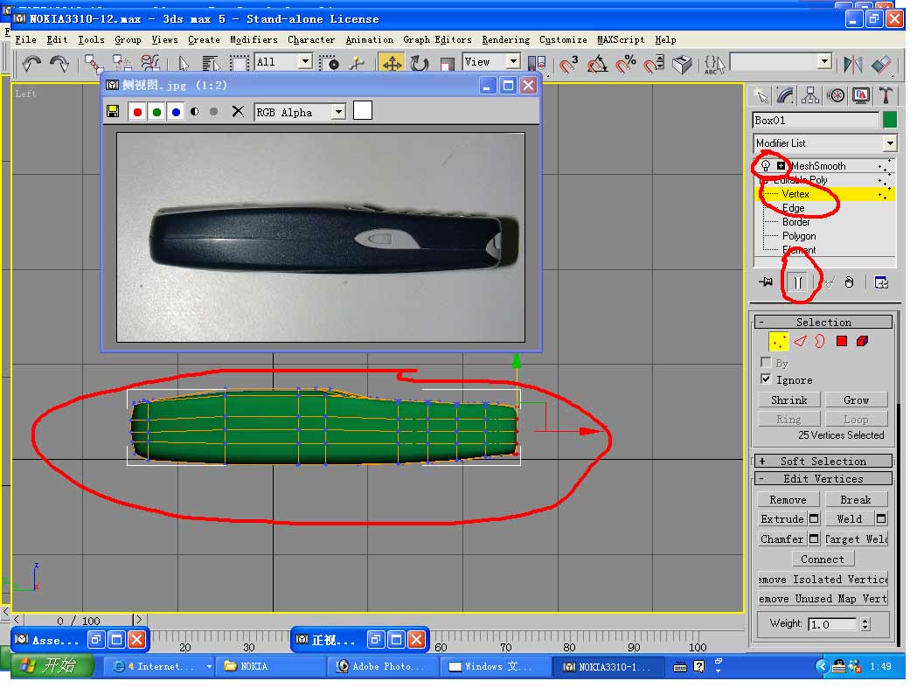
Task: Open the Display command panel tab
Action: (x=861, y=95)
